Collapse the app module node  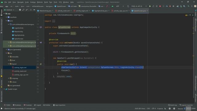[x=4, y=14]
